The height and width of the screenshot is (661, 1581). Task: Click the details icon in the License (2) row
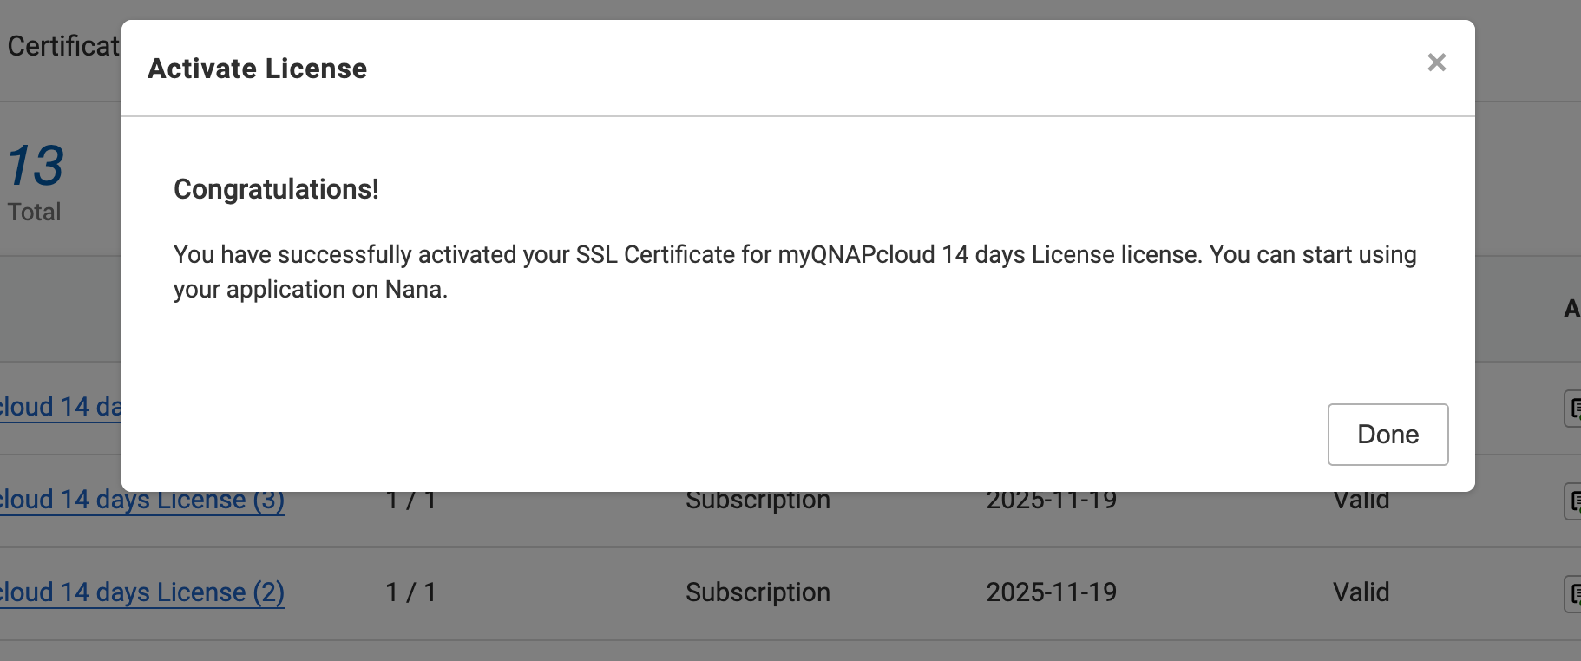tap(1572, 594)
